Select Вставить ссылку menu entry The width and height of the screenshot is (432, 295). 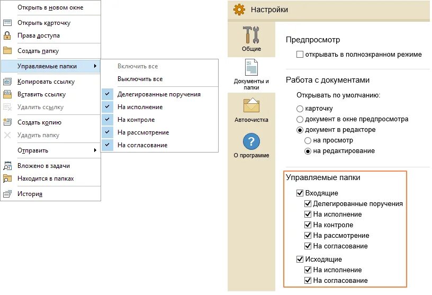50,94
